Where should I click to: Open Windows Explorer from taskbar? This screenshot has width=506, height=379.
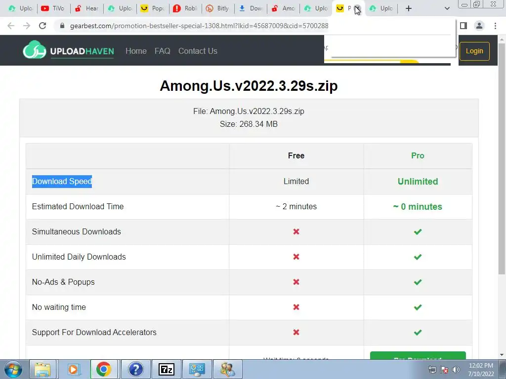point(42,369)
